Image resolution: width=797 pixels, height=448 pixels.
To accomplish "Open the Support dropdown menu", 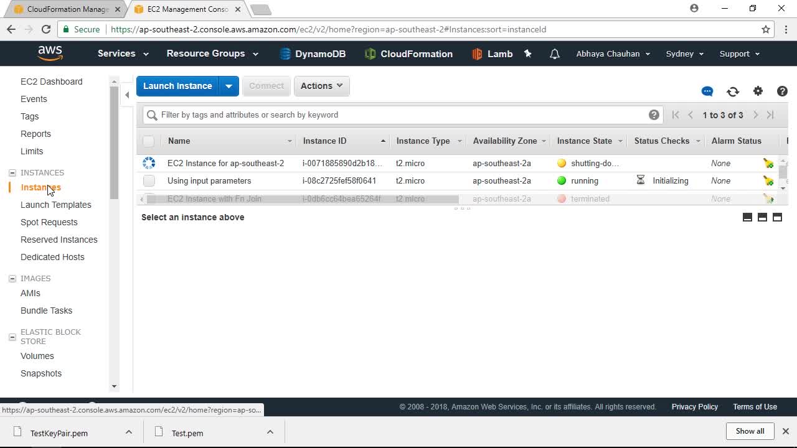I will [740, 54].
